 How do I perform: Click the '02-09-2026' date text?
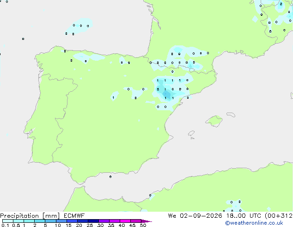coord(201,216)
